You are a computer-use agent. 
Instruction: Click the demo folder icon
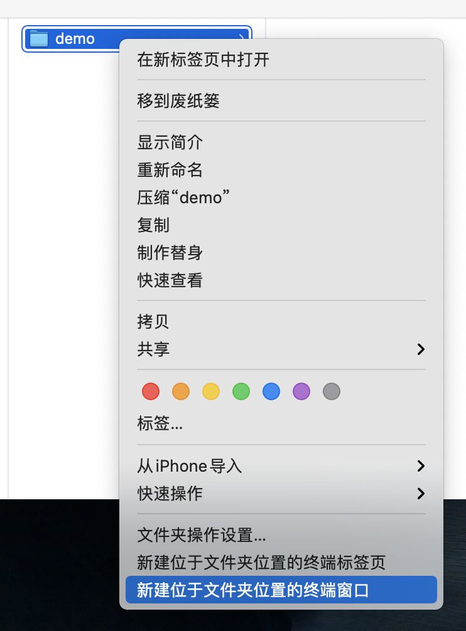(39, 39)
